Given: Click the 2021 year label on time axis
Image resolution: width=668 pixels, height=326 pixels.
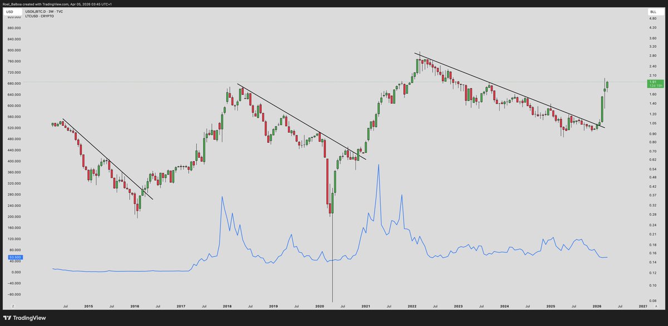Looking at the screenshot, I should pyautogui.click(x=366, y=306).
